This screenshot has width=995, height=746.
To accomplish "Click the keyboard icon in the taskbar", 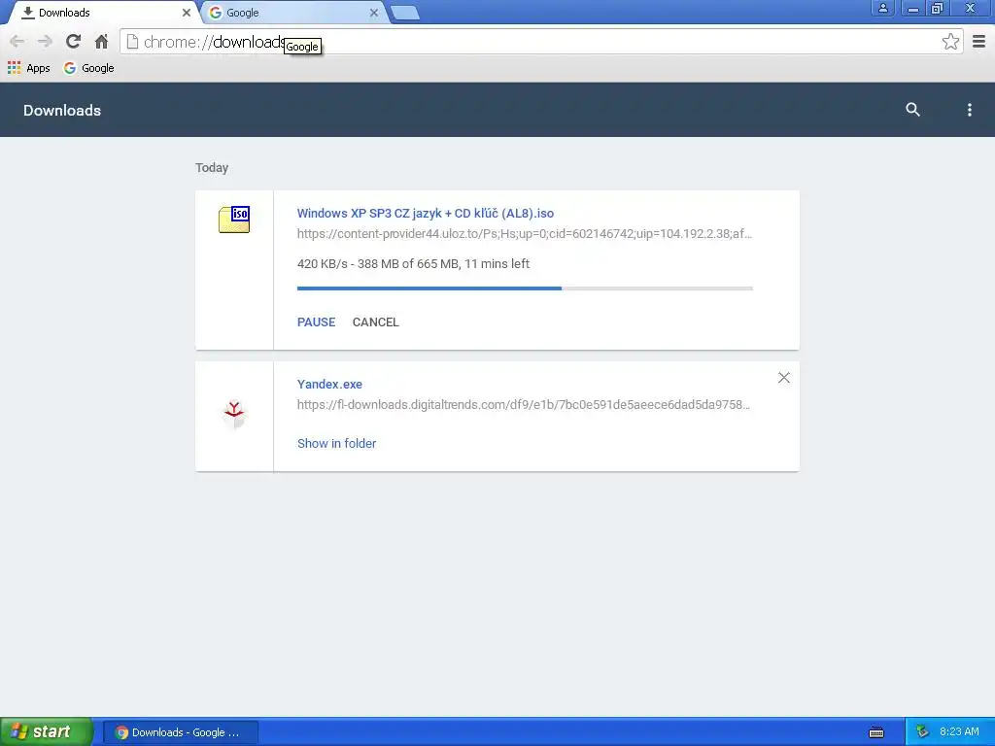I will pyautogui.click(x=876, y=732).
